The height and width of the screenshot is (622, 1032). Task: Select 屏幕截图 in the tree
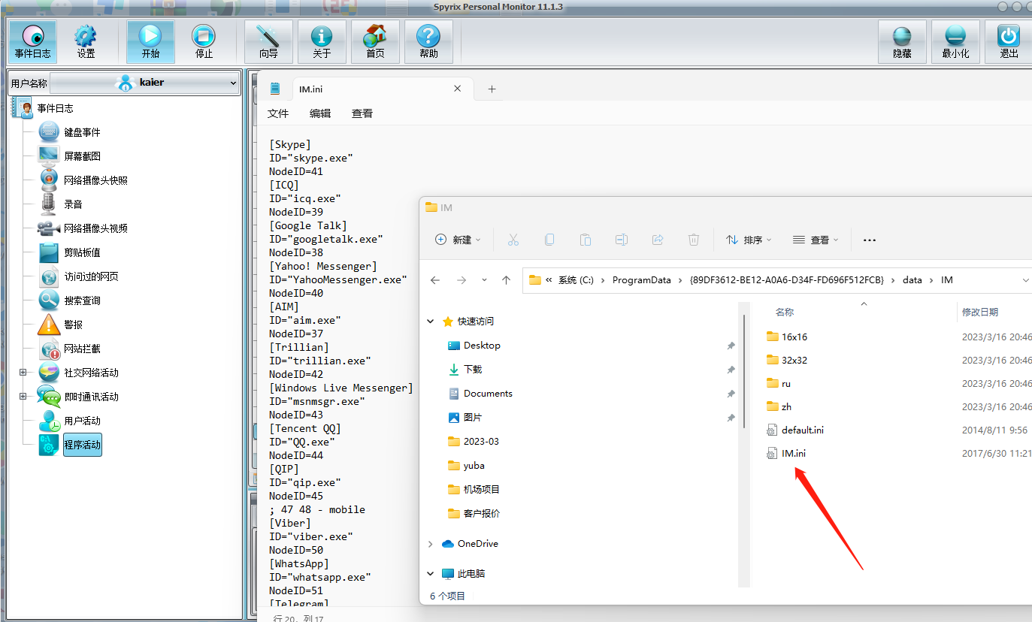(x=82, y=156)
